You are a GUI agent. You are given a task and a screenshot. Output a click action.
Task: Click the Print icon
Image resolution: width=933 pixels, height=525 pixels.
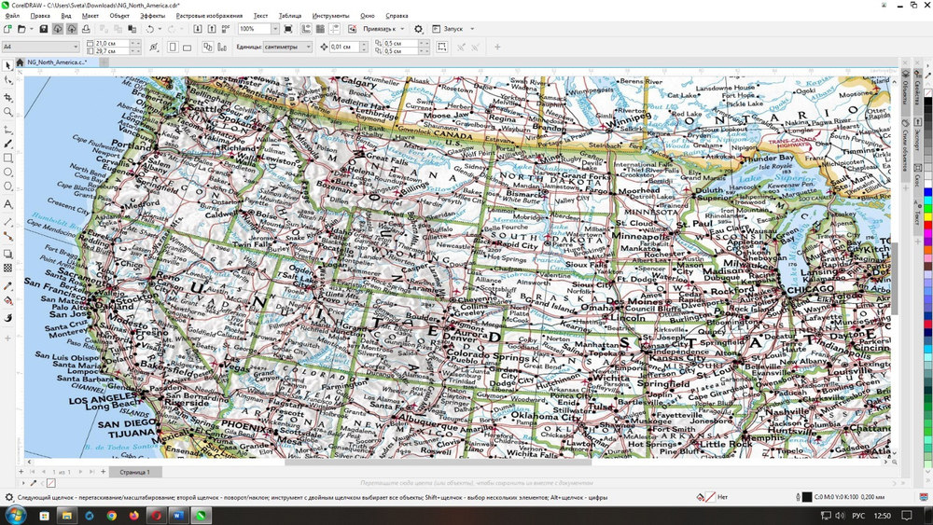tap(86, 29)
